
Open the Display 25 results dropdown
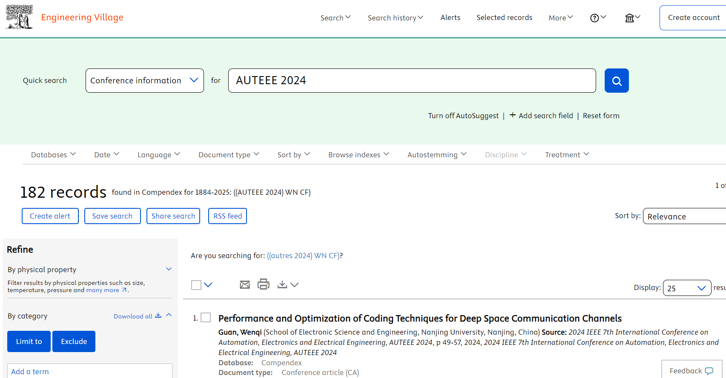pyautogui.click(x=687, y=288)
